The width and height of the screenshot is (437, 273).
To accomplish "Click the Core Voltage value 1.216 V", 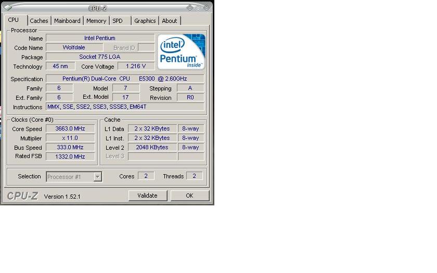I will 136,67.
